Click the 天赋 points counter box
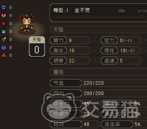Viewport: 147px width, 129px height. (37, 47)
